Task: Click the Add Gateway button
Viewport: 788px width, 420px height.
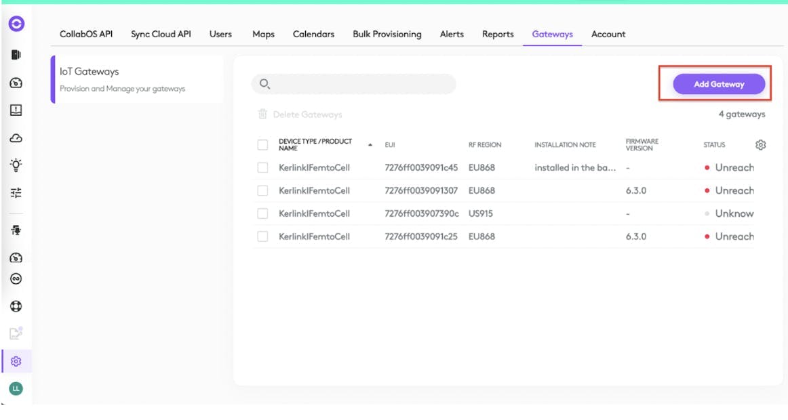Action: 718,84
